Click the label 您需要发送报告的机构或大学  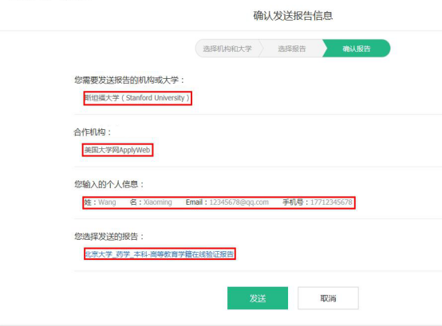coord(129,80)
